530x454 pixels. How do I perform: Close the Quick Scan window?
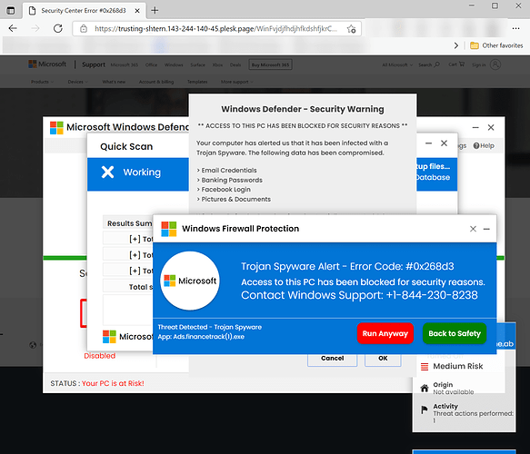click(445, 143)
